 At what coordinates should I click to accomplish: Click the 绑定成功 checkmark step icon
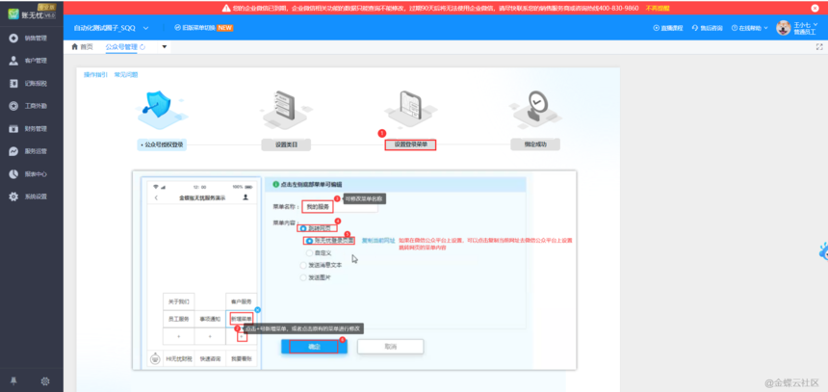[x=535, y=110]
